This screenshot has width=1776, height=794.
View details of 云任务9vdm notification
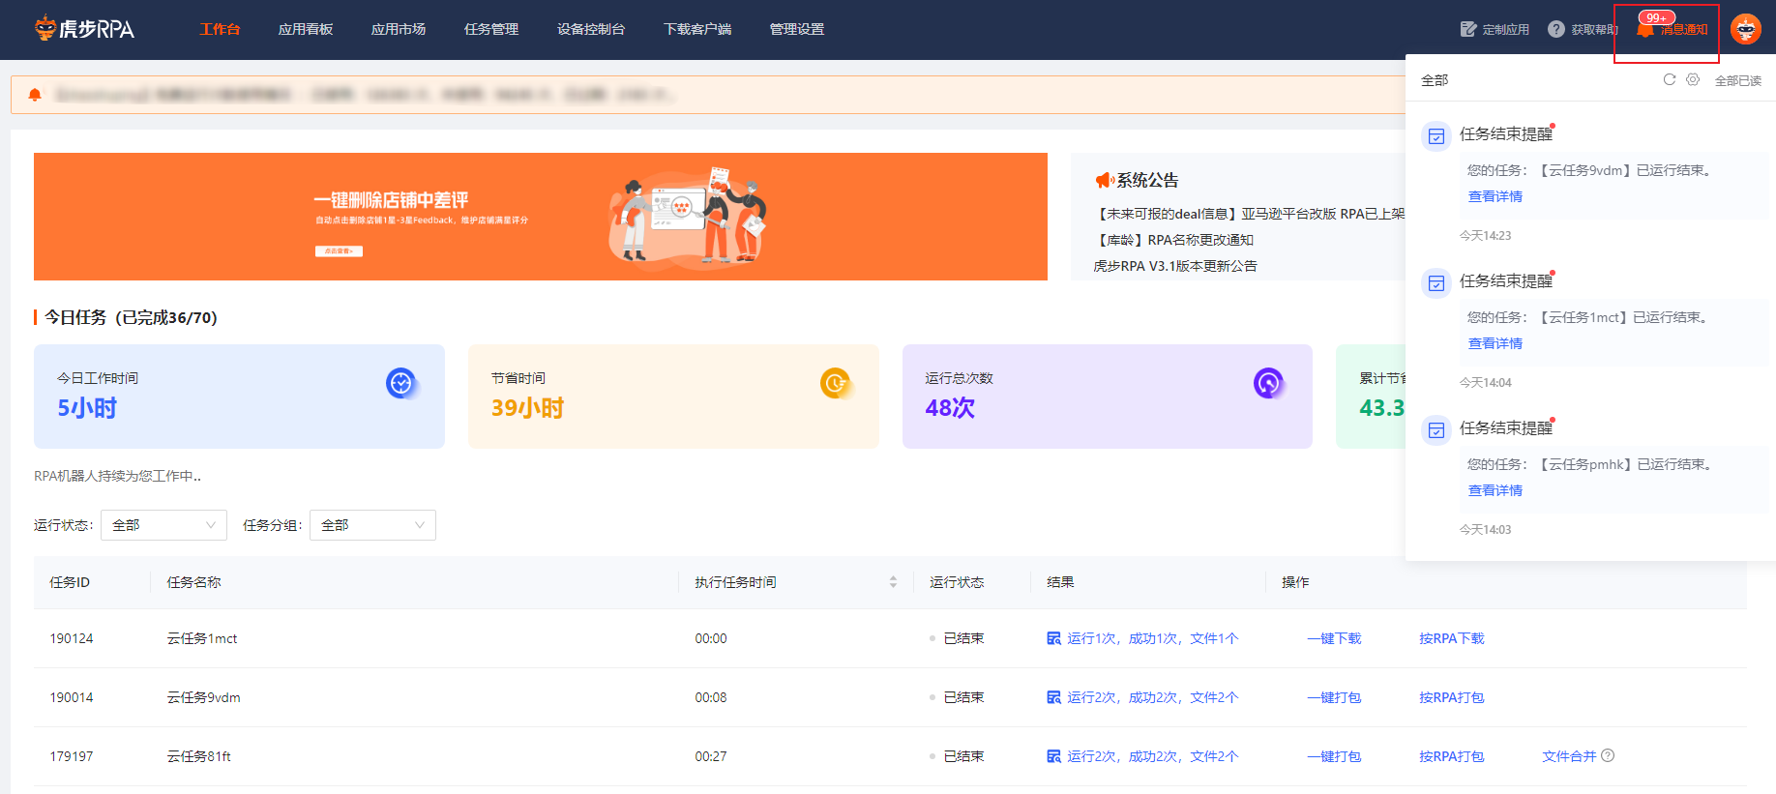click(x=1495, y=196)
